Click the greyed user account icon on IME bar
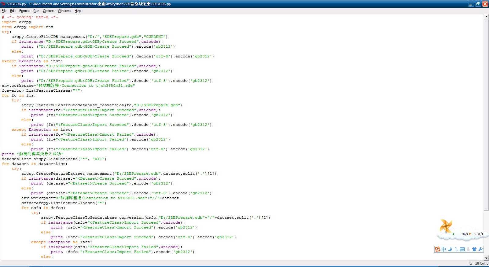Image resolution: width=489 pixels, height=267 pixels. [x=469, y=249]
